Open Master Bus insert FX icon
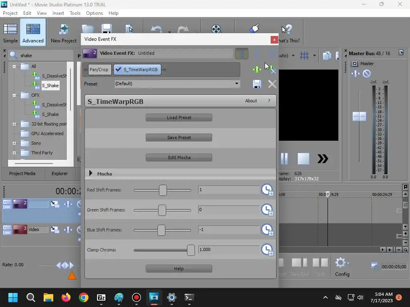The image size is (410, 307). tap(355, 74)
